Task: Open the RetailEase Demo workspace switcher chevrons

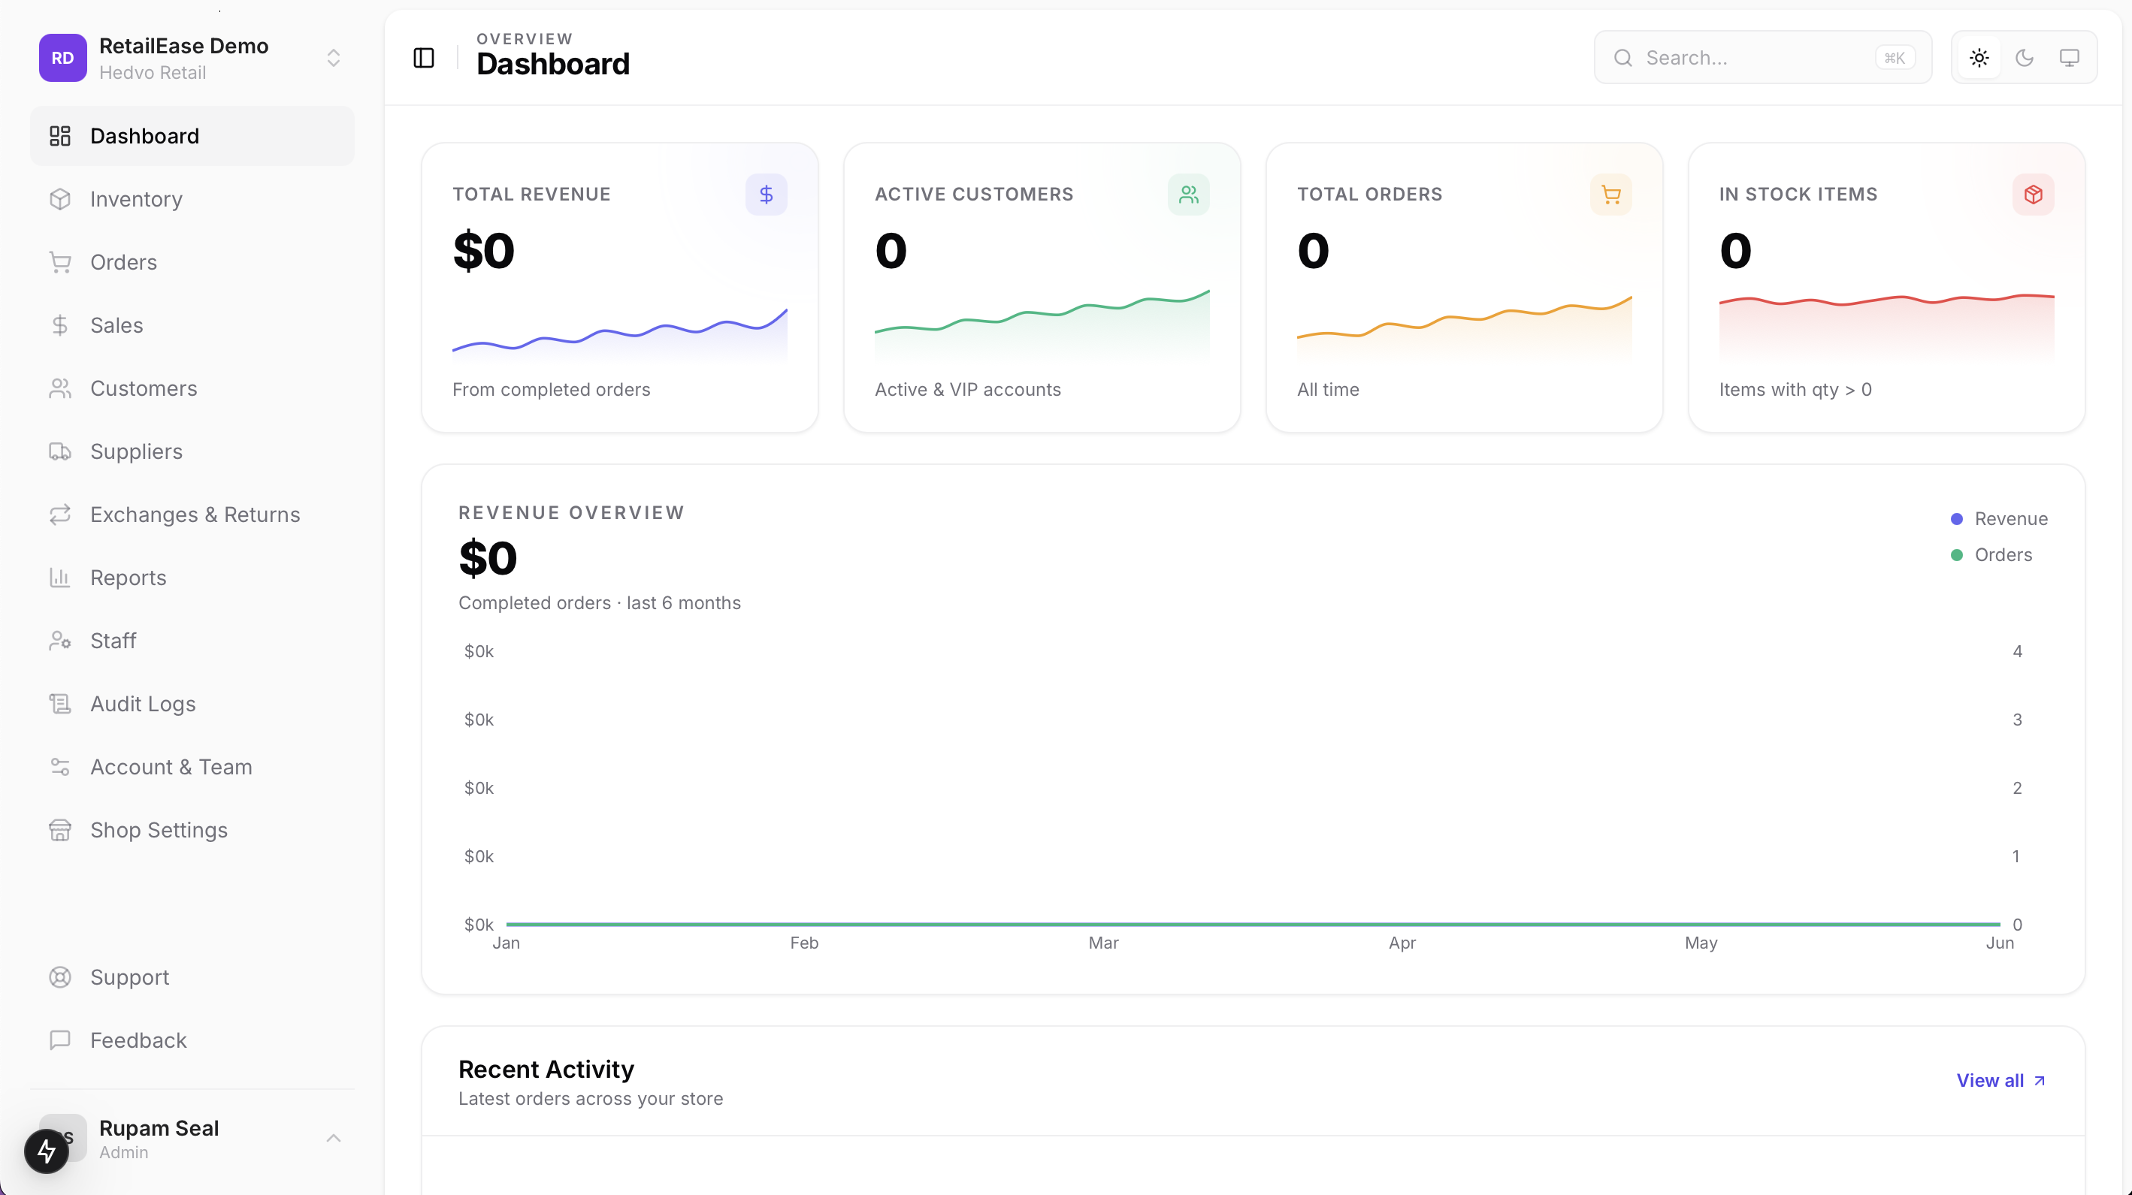Action: (x=334, y=58)
